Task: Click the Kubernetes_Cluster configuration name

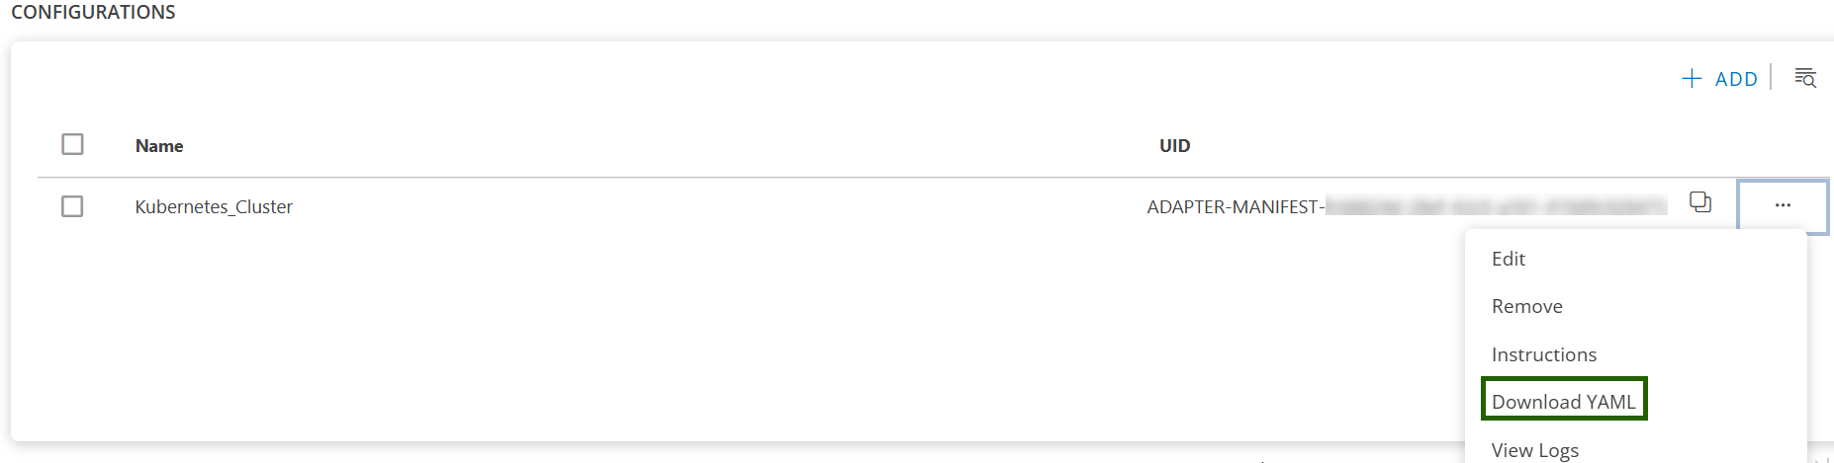Action: pos(214,206)
